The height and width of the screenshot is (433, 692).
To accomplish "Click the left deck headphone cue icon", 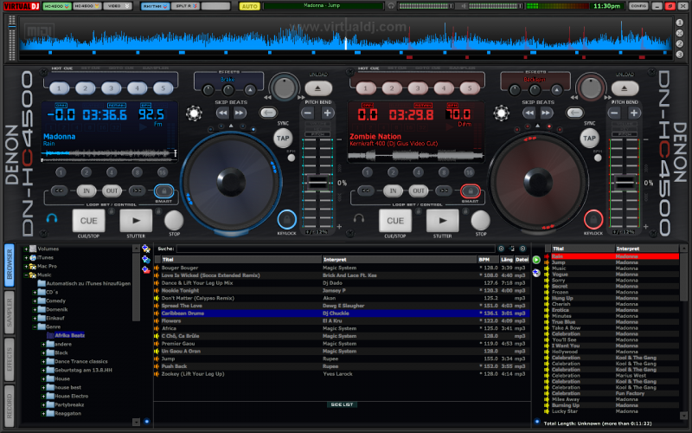I will coord(52,218).
